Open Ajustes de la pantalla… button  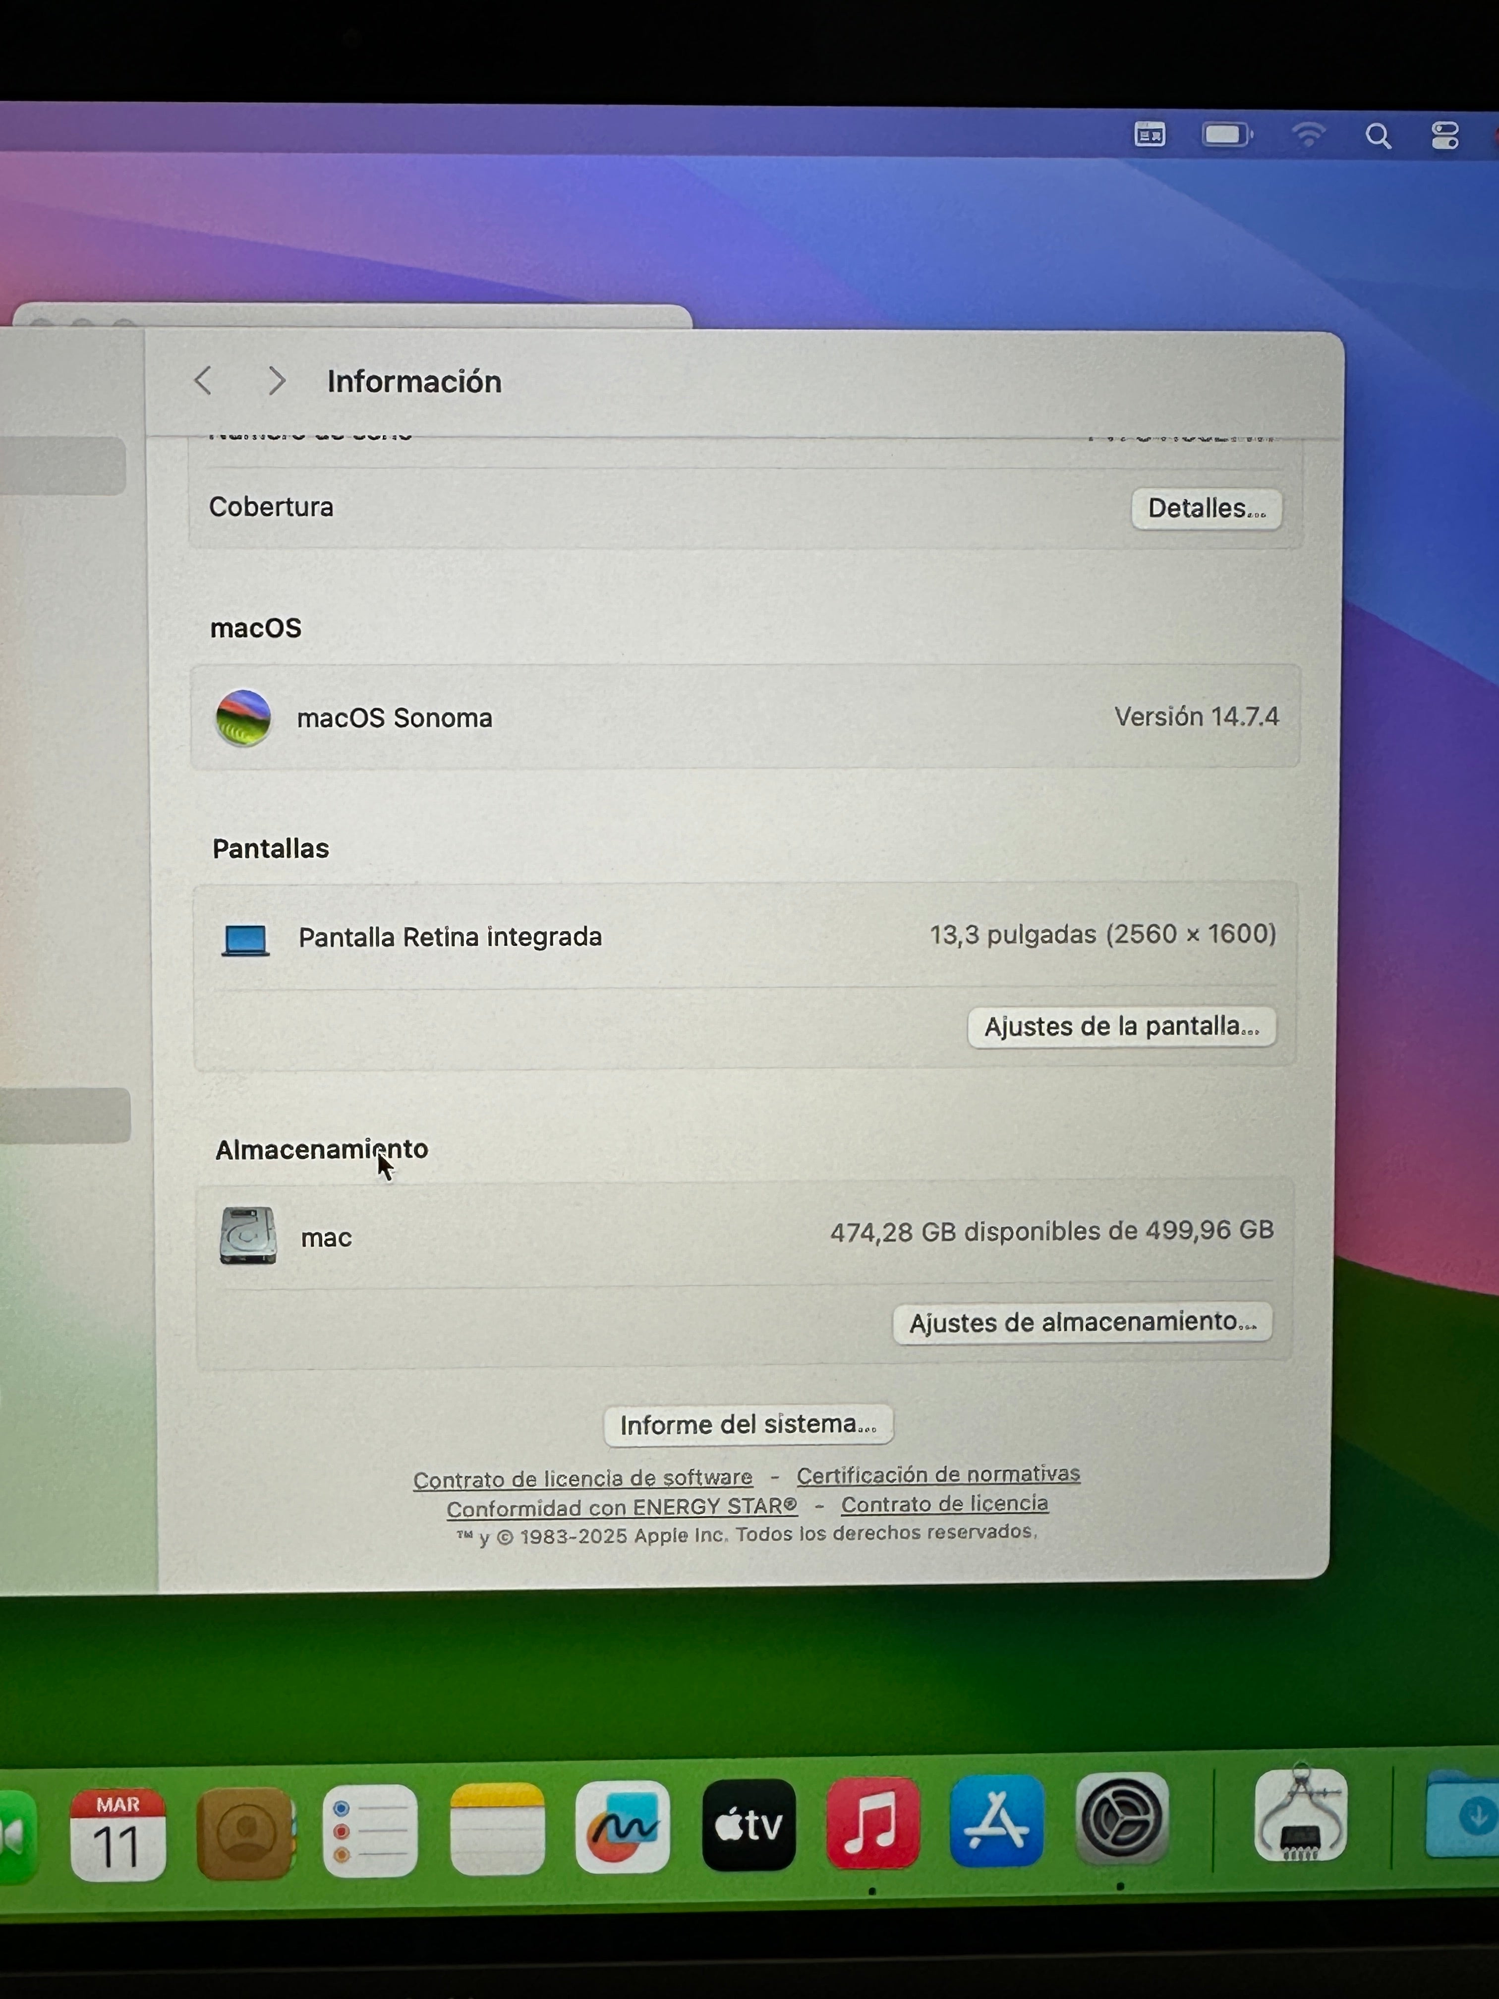(x=1121, y=1027)
